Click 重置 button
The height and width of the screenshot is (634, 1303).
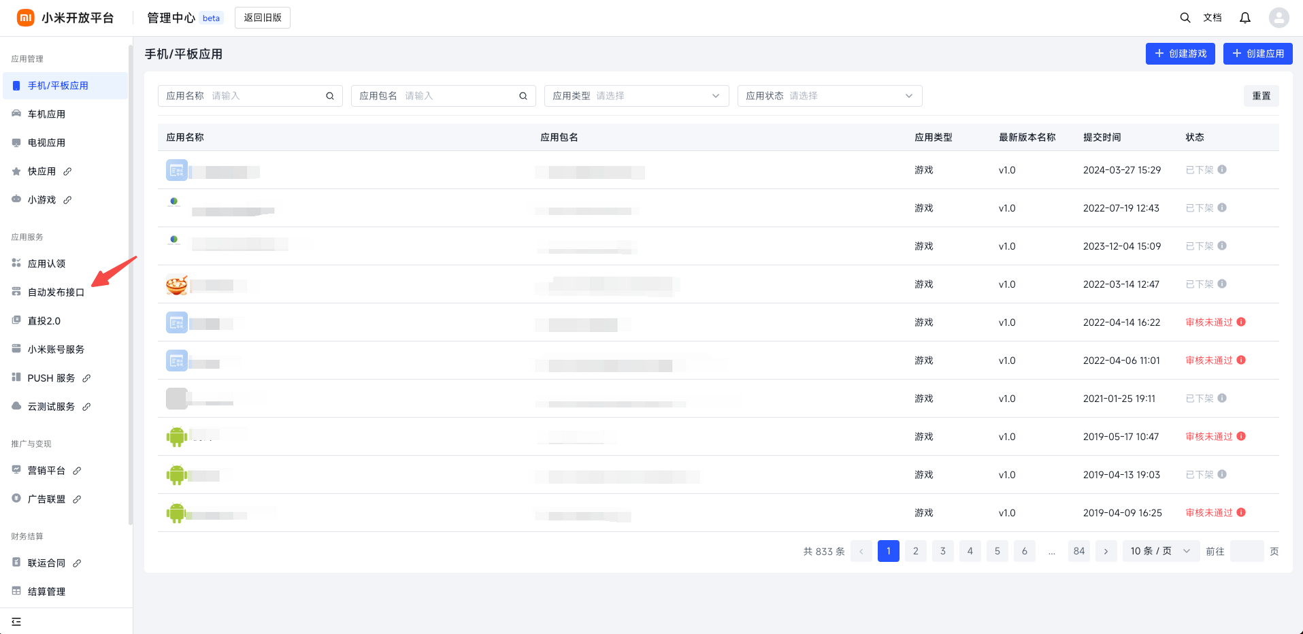[1261, 96]
